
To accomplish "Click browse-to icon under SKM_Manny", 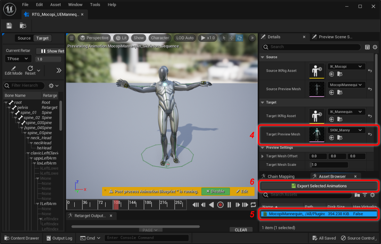I will tap(340, 138).
